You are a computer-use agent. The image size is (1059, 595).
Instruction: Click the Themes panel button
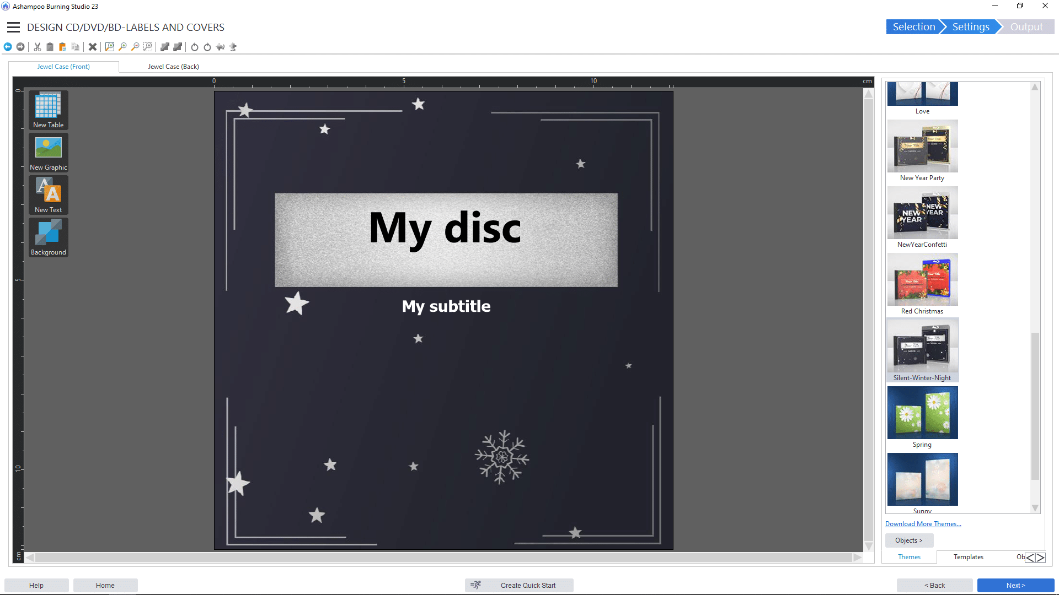(909, 556)
